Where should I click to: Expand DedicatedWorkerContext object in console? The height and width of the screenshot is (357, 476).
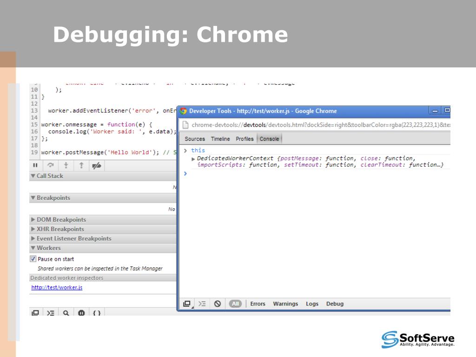point(193,159)
